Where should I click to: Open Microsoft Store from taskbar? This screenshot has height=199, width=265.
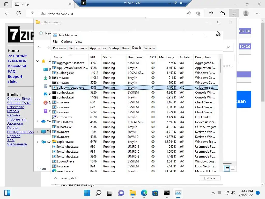[x=155, y=193]
